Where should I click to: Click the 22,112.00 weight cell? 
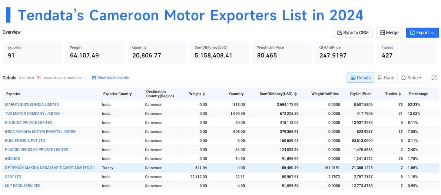[199, 177]
